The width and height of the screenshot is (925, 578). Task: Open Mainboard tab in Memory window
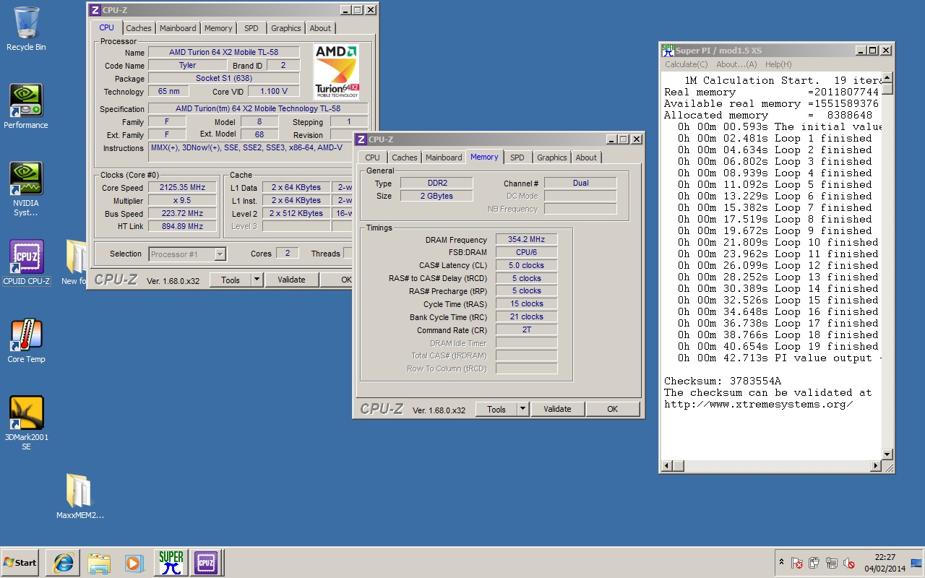[444, 158]
